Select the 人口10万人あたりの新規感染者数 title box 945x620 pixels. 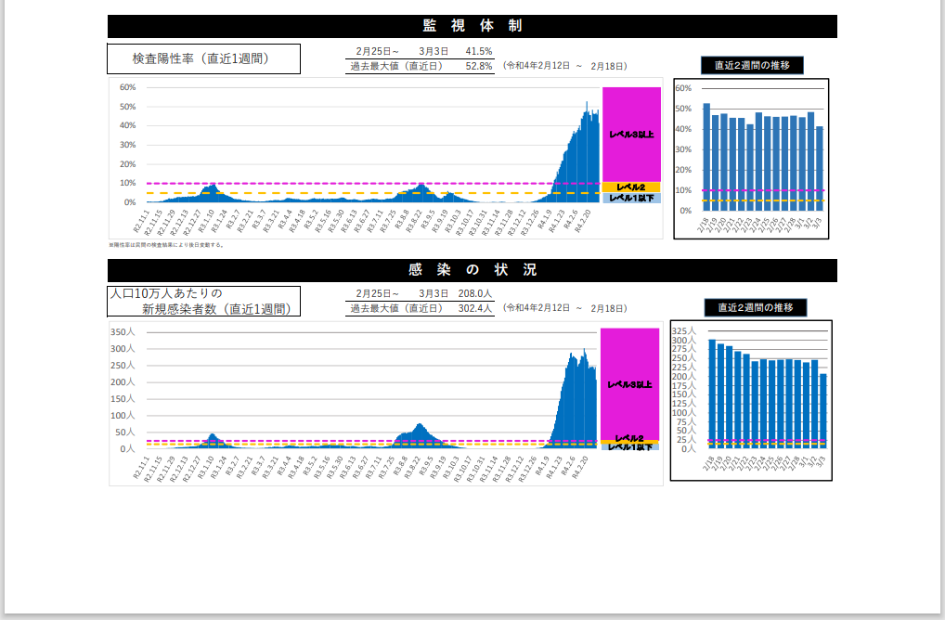pyautogui.click(x=203, y=302)
